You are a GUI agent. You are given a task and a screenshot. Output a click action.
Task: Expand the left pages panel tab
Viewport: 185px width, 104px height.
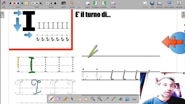tap(2, 15)
